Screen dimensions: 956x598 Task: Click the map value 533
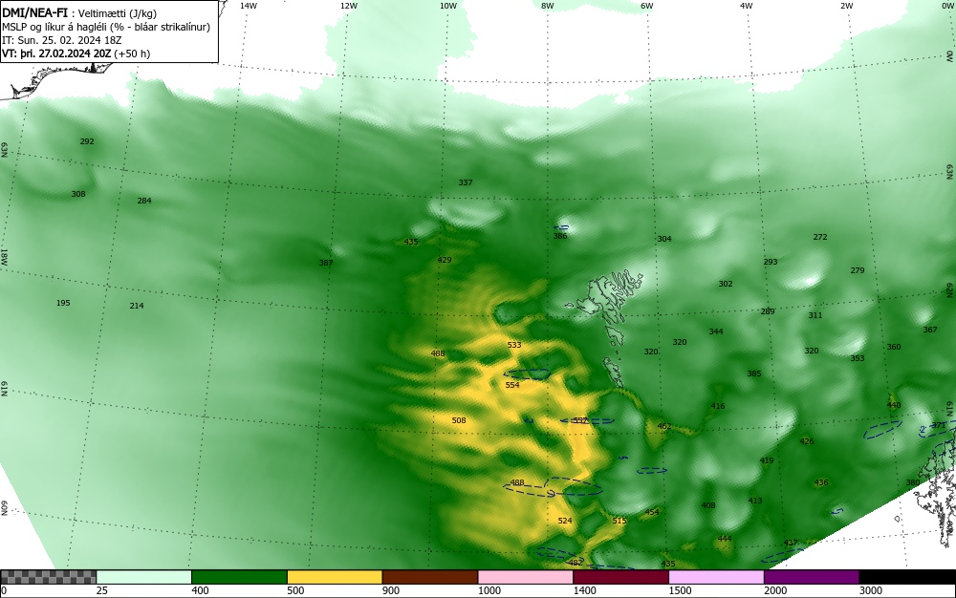click(514, 345)
